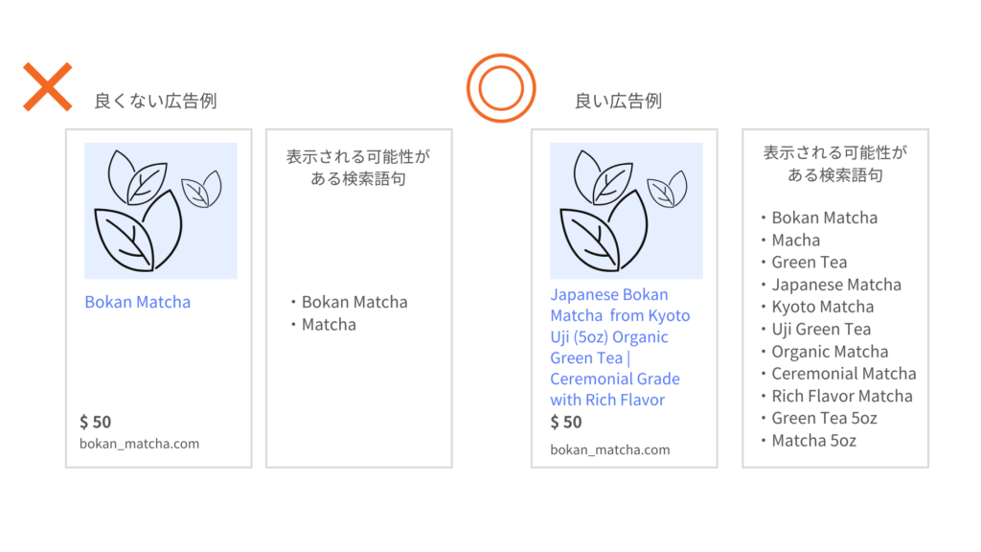Select the Rich Flavor Matcha search term
This screenshot has width=981, height=552.
[x=841, y=396]
